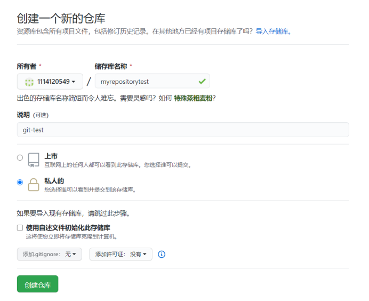369x301 pixels.
Task: Click the 创建一个新的仓库 heading
Action: pos(61,18)
